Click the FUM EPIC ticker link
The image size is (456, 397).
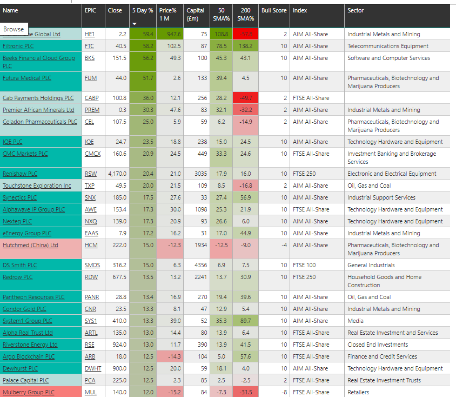(x=90, y=78)
